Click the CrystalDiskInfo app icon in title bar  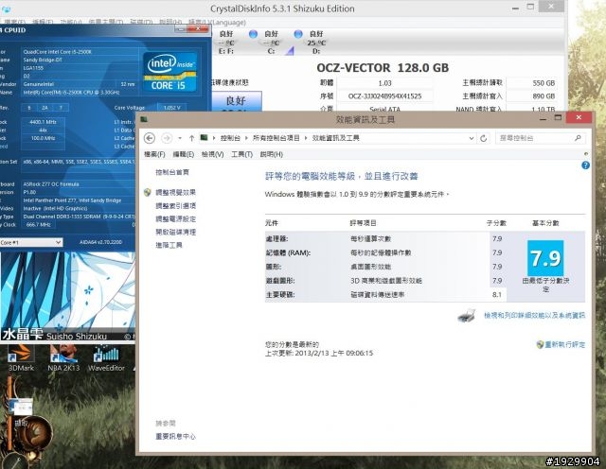click(7, 9)
